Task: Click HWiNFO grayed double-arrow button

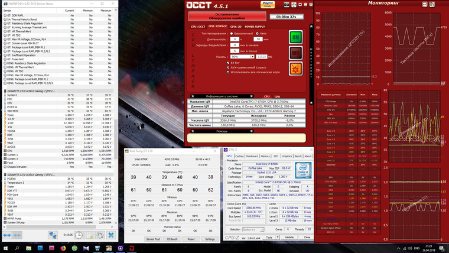Action: [17, 235]
